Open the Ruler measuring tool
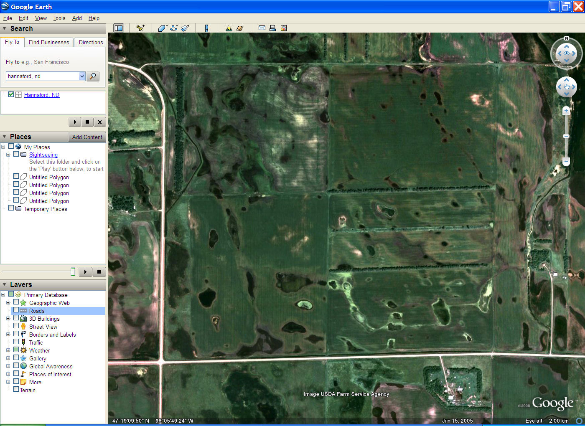This screenshot has width=585, height=426. click(206, 28)
